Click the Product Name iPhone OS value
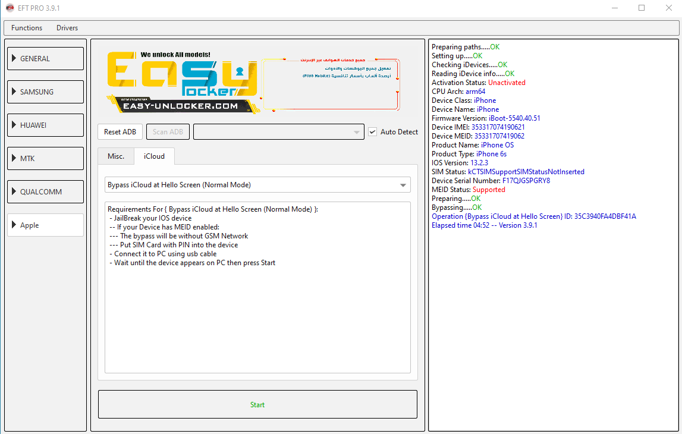 (497, 145)
